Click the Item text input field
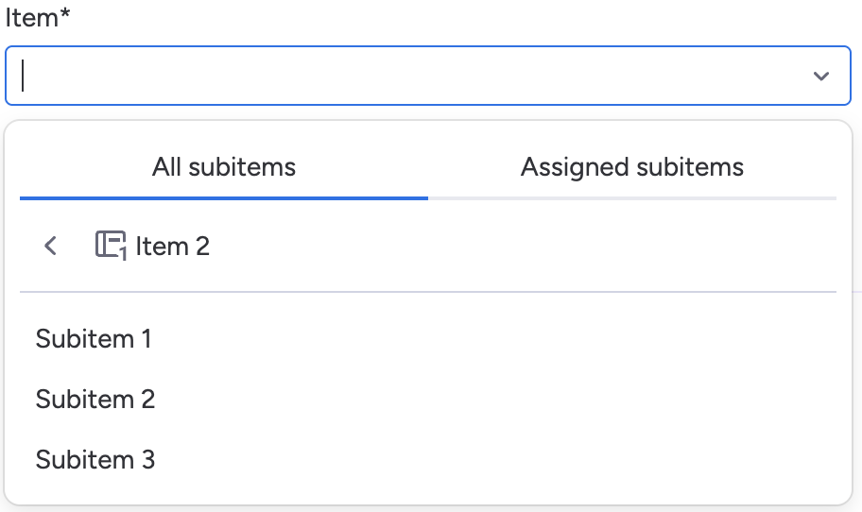The height and width of the screenshot is (512, 862). click(x=406, y=76)
